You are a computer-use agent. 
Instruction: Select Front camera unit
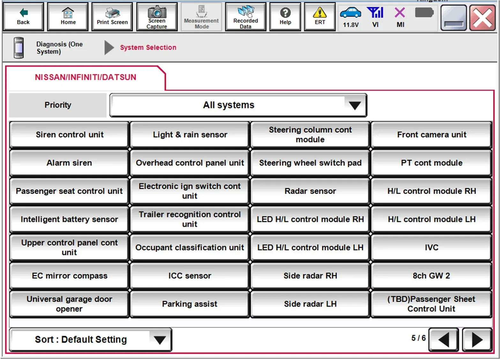coord(431,135)
